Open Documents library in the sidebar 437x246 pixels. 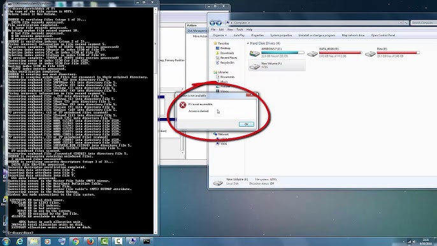coord(227,77)
